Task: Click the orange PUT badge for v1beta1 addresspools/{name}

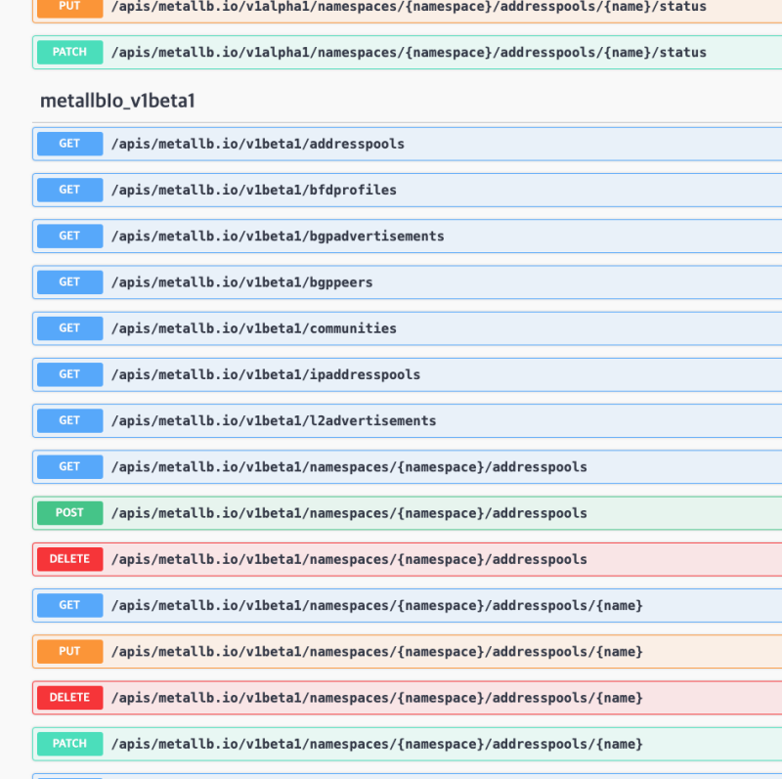Action: (x=69, y=651)
